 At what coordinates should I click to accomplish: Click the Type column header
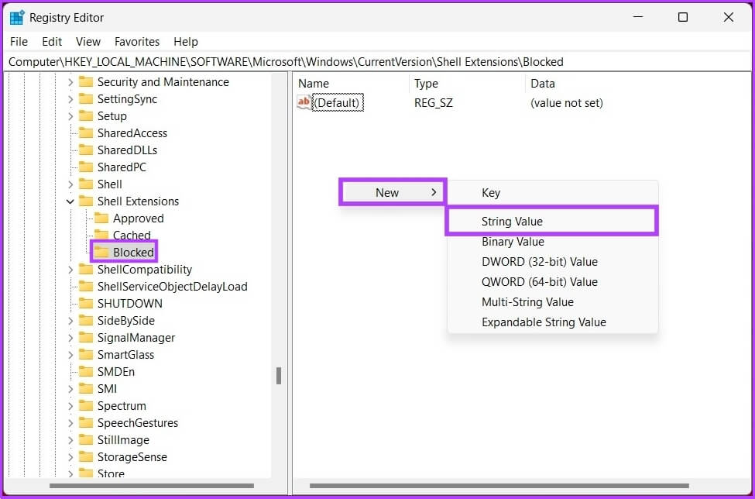(x=467, y=84)
